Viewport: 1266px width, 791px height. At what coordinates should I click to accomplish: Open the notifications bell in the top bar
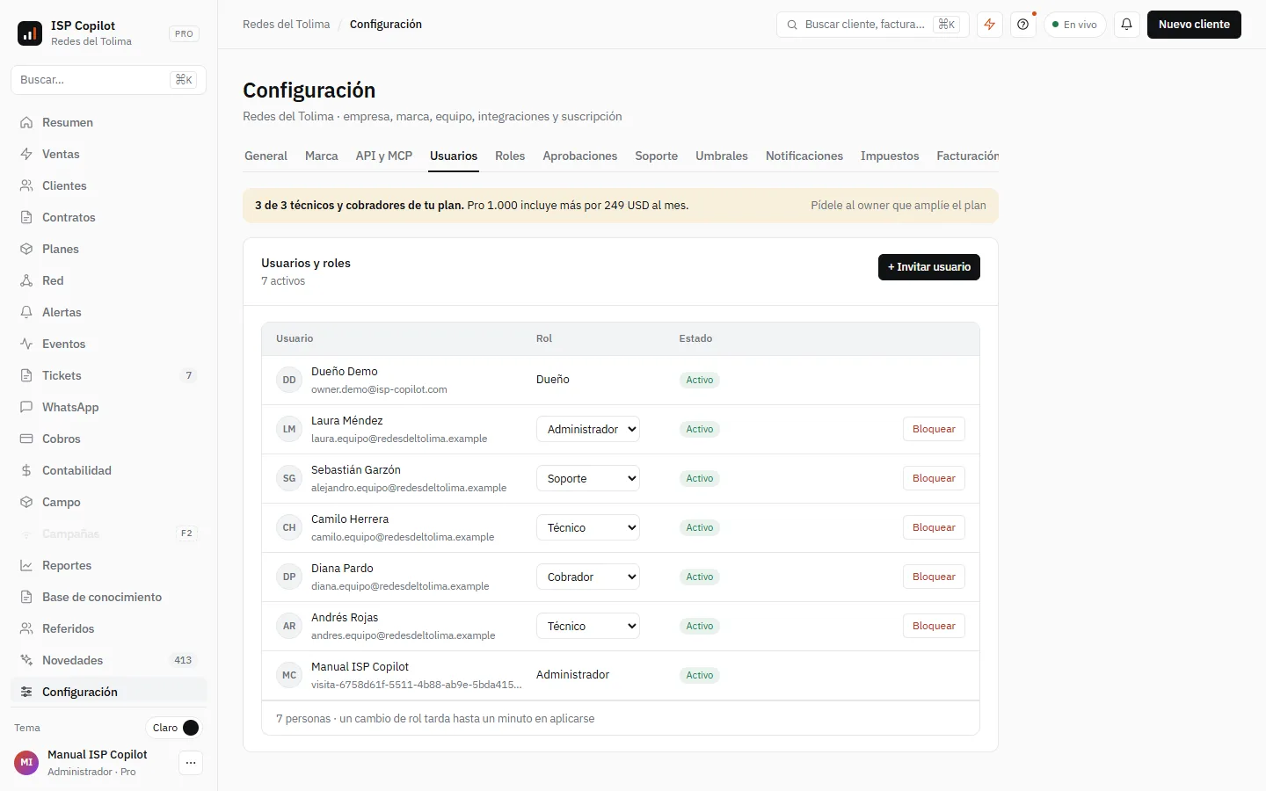coord(1127,25)
